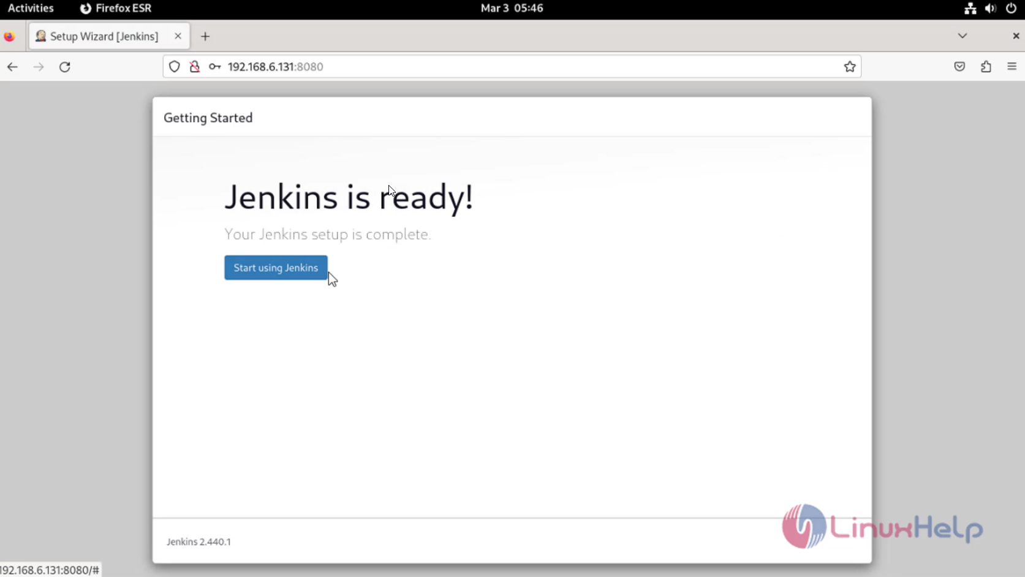Image resolution: width=1025 pixels, height=577 pixels.
Task: Click the Your Jenkins setup is complete text
Action: click(328, 234)
